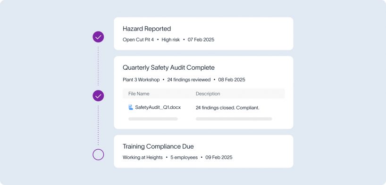Click the date '09 Feb 2025'
386x185 pixels.
coord(219,157)
